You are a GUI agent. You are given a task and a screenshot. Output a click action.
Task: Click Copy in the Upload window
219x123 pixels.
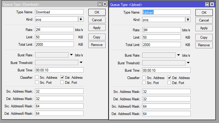pos(204,37)
